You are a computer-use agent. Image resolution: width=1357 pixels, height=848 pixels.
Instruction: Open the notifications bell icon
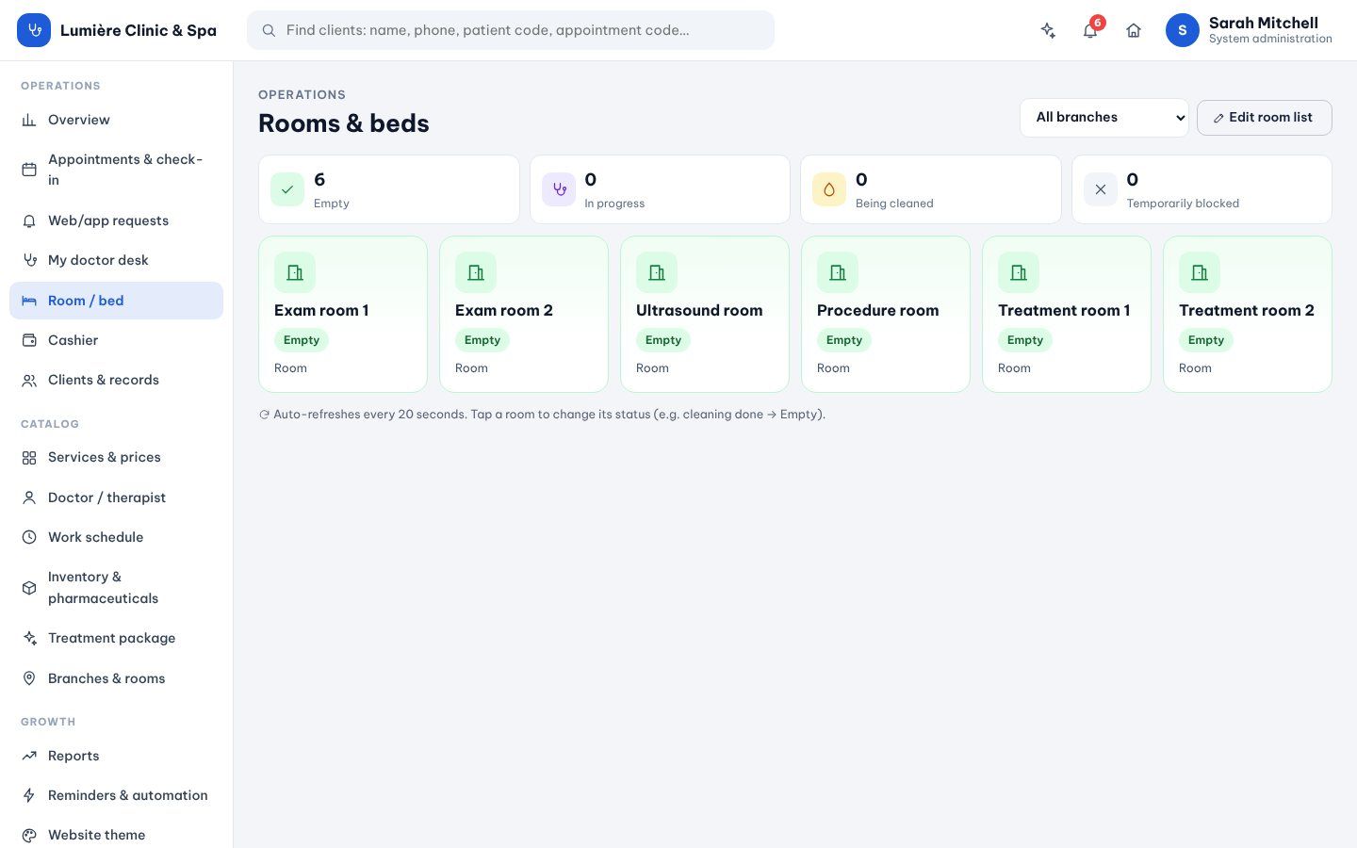coord(1090,30)
